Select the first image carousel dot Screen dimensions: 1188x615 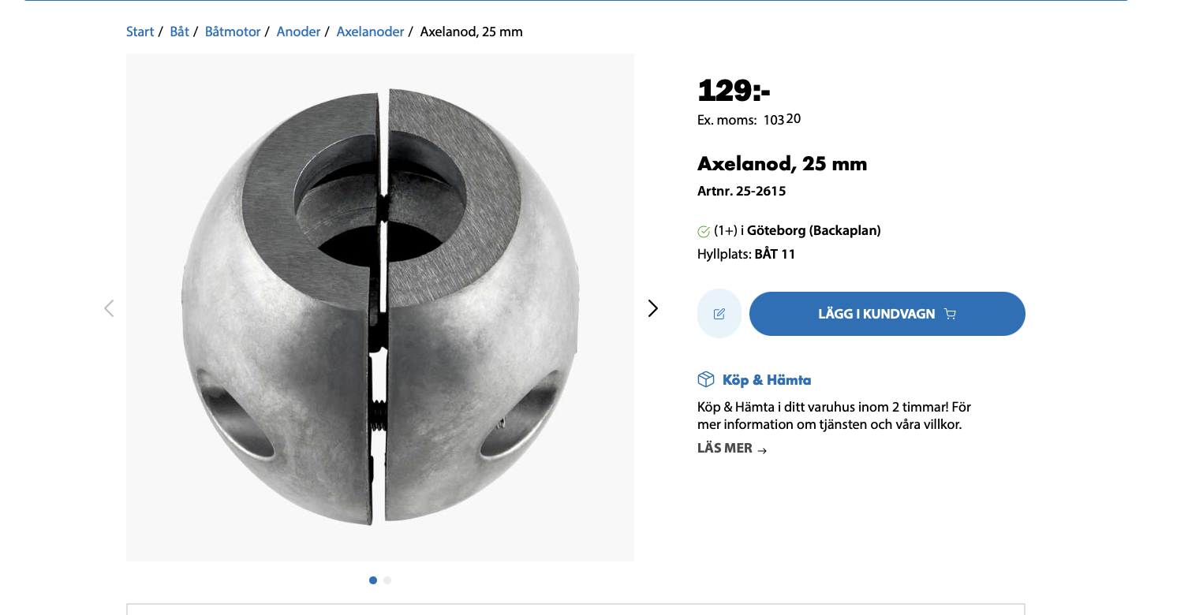[x=373, y=580]
